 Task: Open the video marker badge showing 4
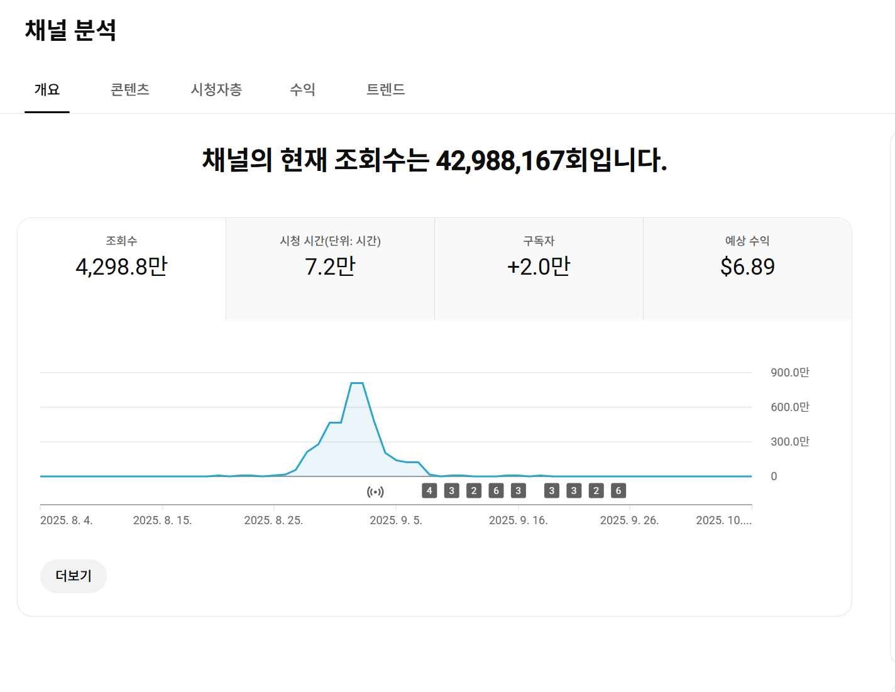coord(429,491)
